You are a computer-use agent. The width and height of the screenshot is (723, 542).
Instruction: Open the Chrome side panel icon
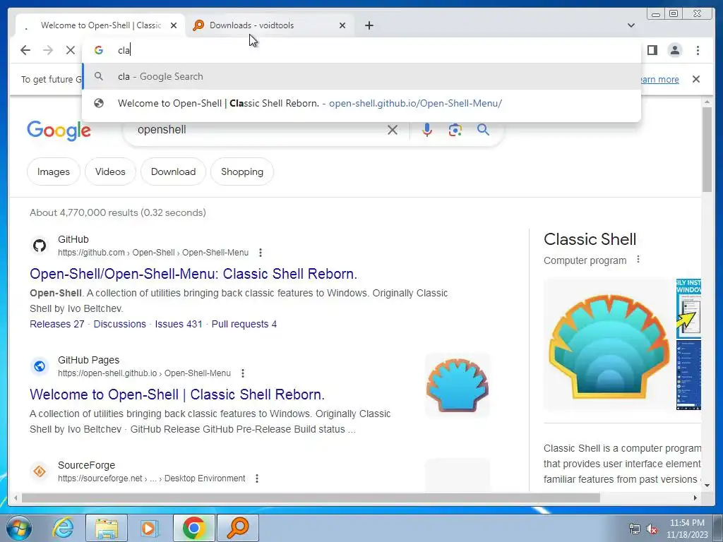tap(652, 50)
